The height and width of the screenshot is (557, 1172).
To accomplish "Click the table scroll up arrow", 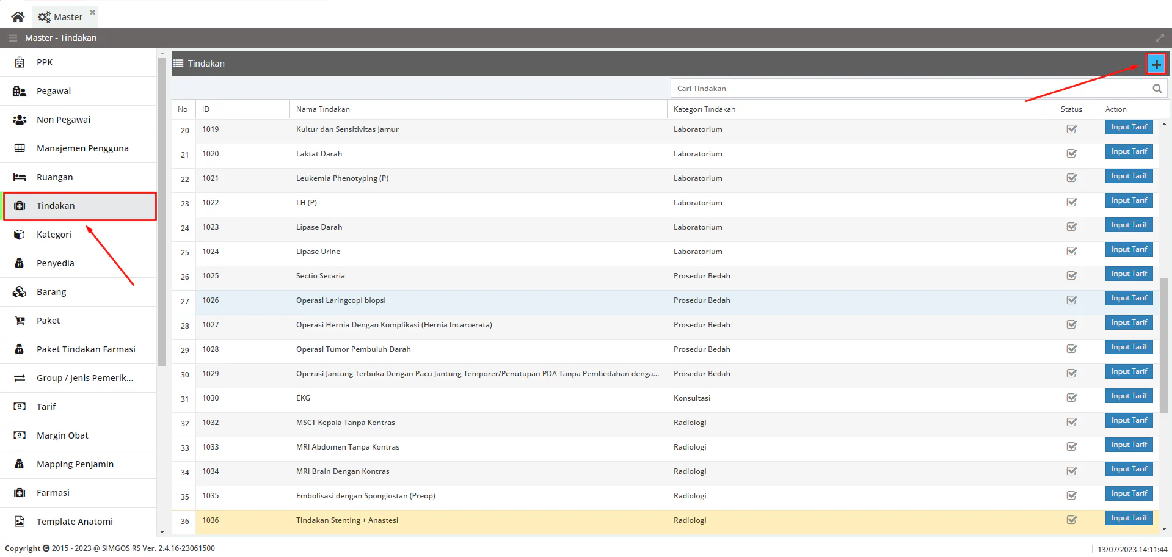I will point(1164,124).
